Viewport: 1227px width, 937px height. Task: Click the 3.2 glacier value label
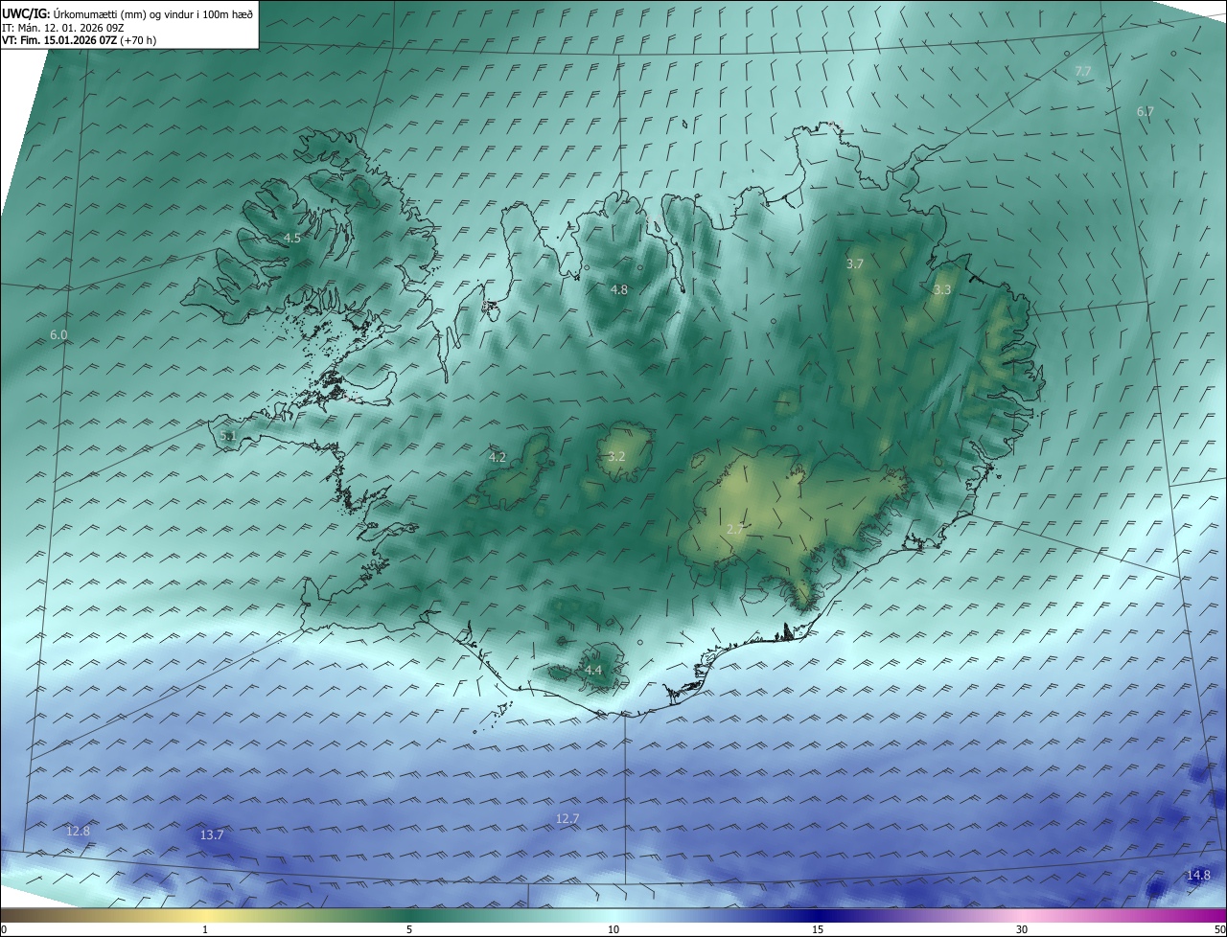(616, 457)
